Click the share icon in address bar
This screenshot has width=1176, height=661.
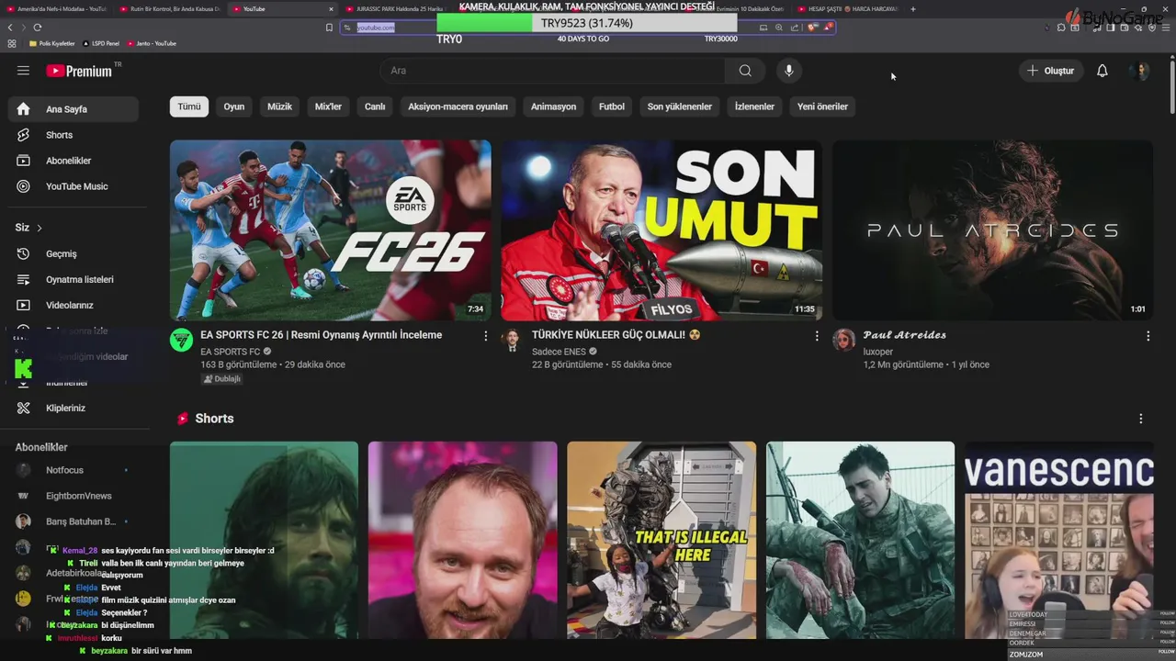(x=795, y=28)
